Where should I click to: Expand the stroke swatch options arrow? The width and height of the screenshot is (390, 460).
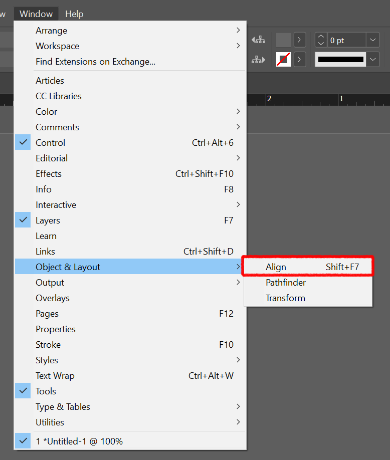300,60
